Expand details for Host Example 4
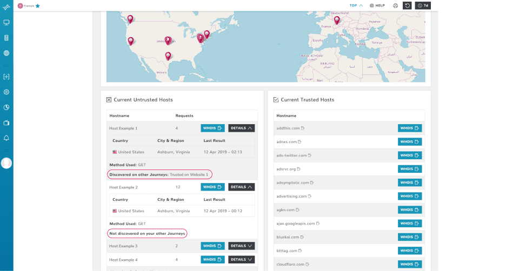Image resolution: width=519 pixels, height=271 pixels. pos(241,260)
